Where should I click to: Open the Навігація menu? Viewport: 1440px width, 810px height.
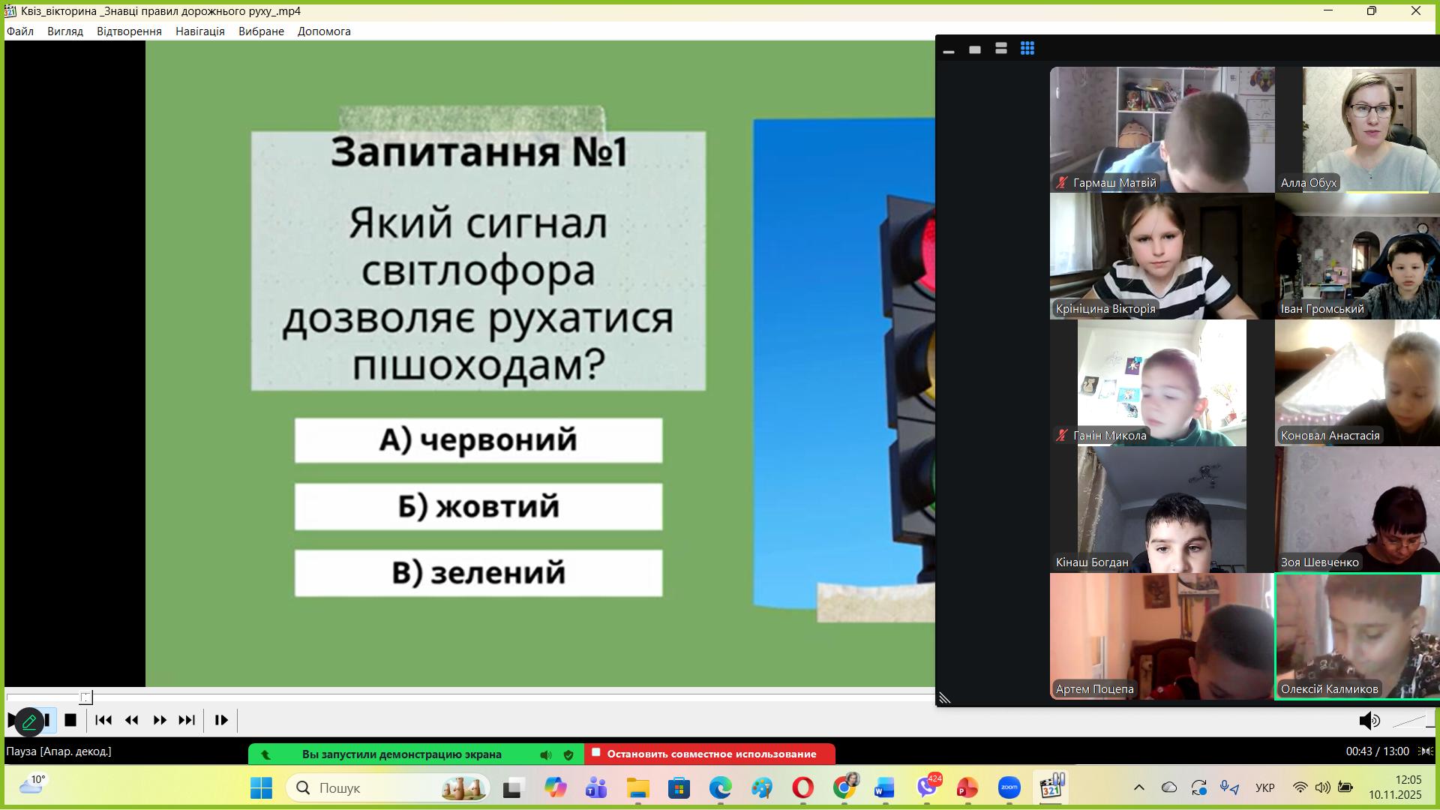(x=199, y=31)
